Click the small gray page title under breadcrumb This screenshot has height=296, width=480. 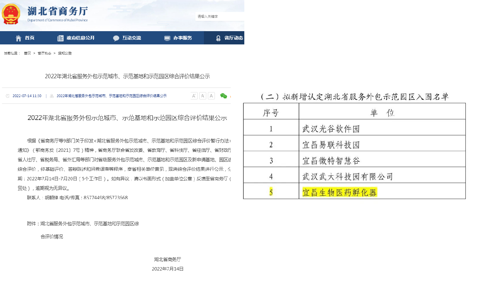tap(127, 76)
